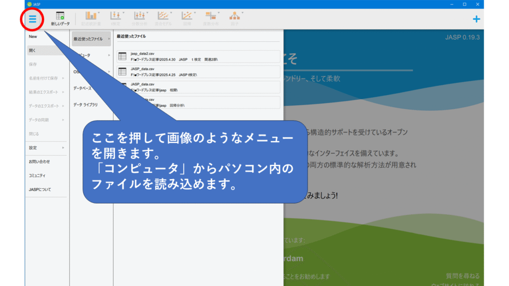Select 開く in the file menu
Screen dimensions: 509x286
(46, 51)
